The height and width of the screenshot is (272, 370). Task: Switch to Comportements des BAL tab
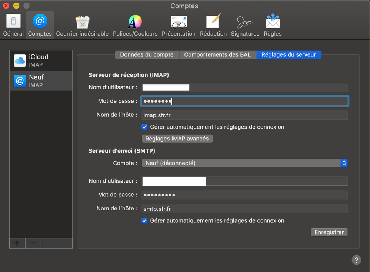[x=217, y=54]
